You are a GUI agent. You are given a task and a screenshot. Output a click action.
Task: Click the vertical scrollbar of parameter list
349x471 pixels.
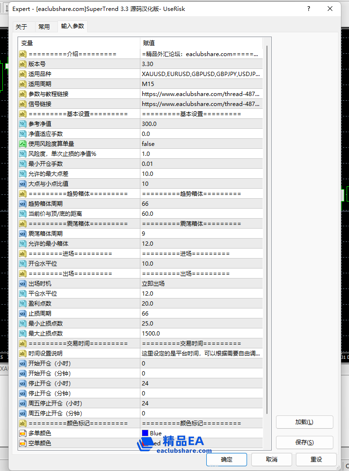pos(266,230)
